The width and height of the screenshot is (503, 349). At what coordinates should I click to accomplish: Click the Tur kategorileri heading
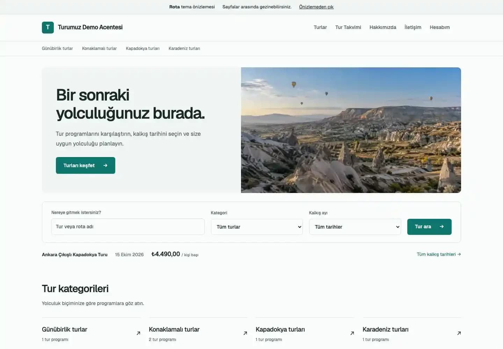pos(75,289)
